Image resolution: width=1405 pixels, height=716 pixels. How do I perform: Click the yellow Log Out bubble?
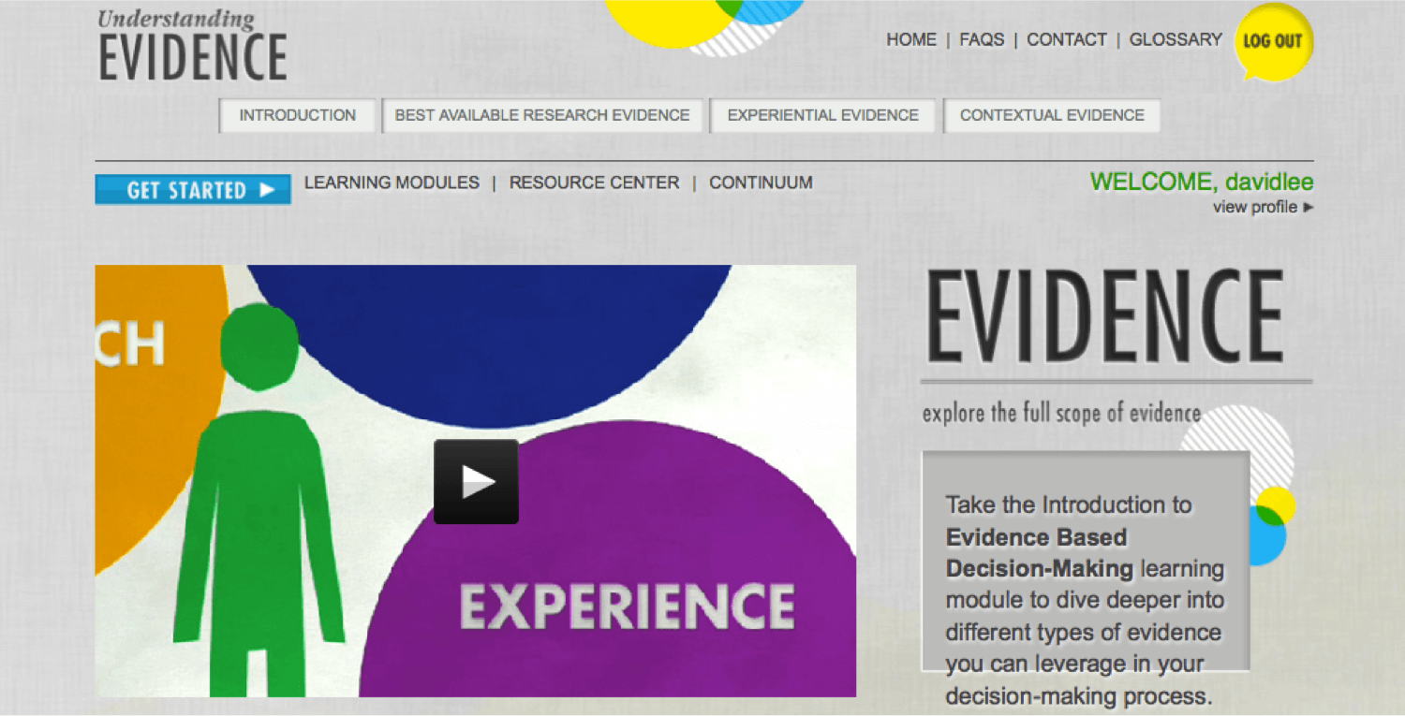coord(1273,42)
